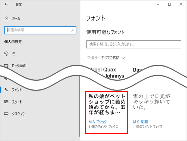Image resolution: width=187 pixels, height=141 pixels.
Task: Open the ＭＳ ゴシック font card
Action: pos(107,113)
